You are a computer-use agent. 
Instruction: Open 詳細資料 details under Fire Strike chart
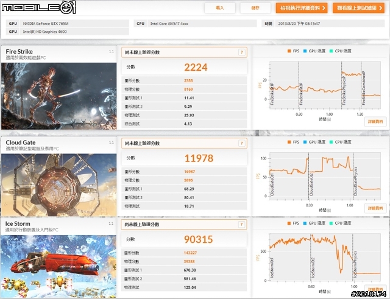(375, 122)
